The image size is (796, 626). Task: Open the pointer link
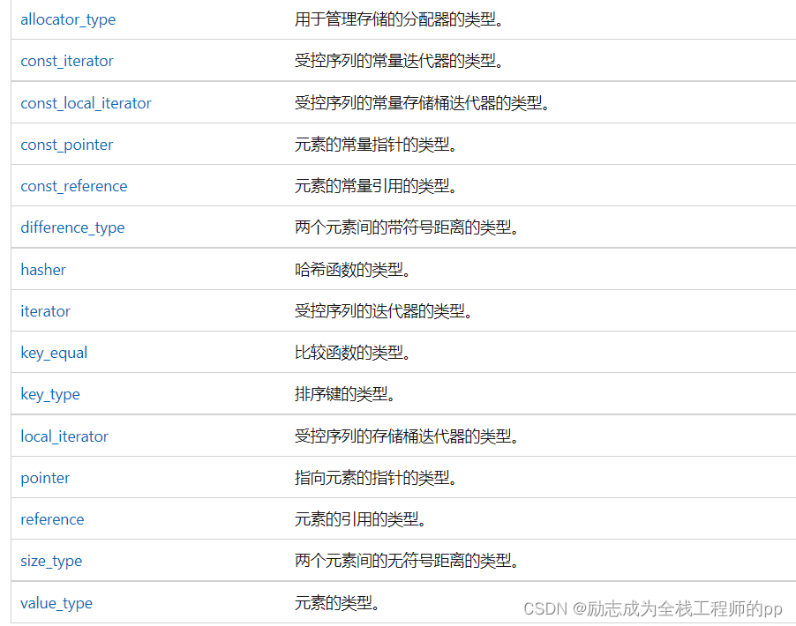pos(45,478)
